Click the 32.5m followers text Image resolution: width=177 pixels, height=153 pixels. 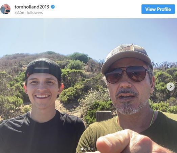29,13
